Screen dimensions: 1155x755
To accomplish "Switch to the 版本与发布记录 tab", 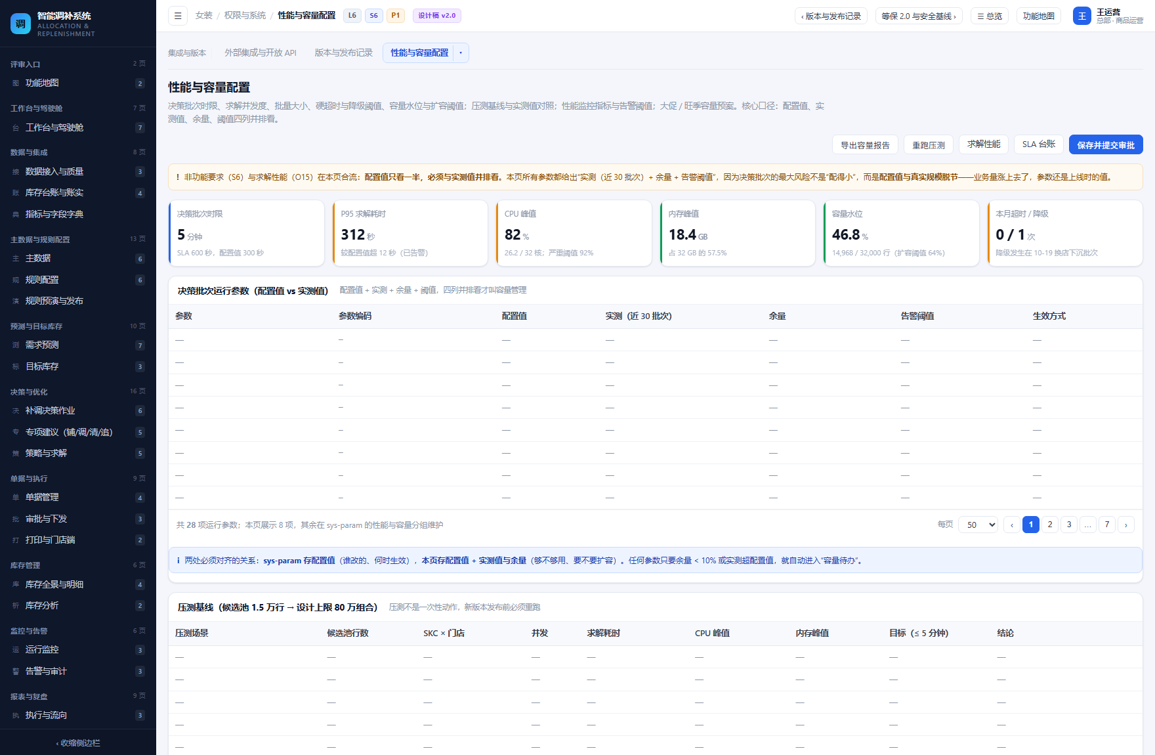I will point(343,53).
